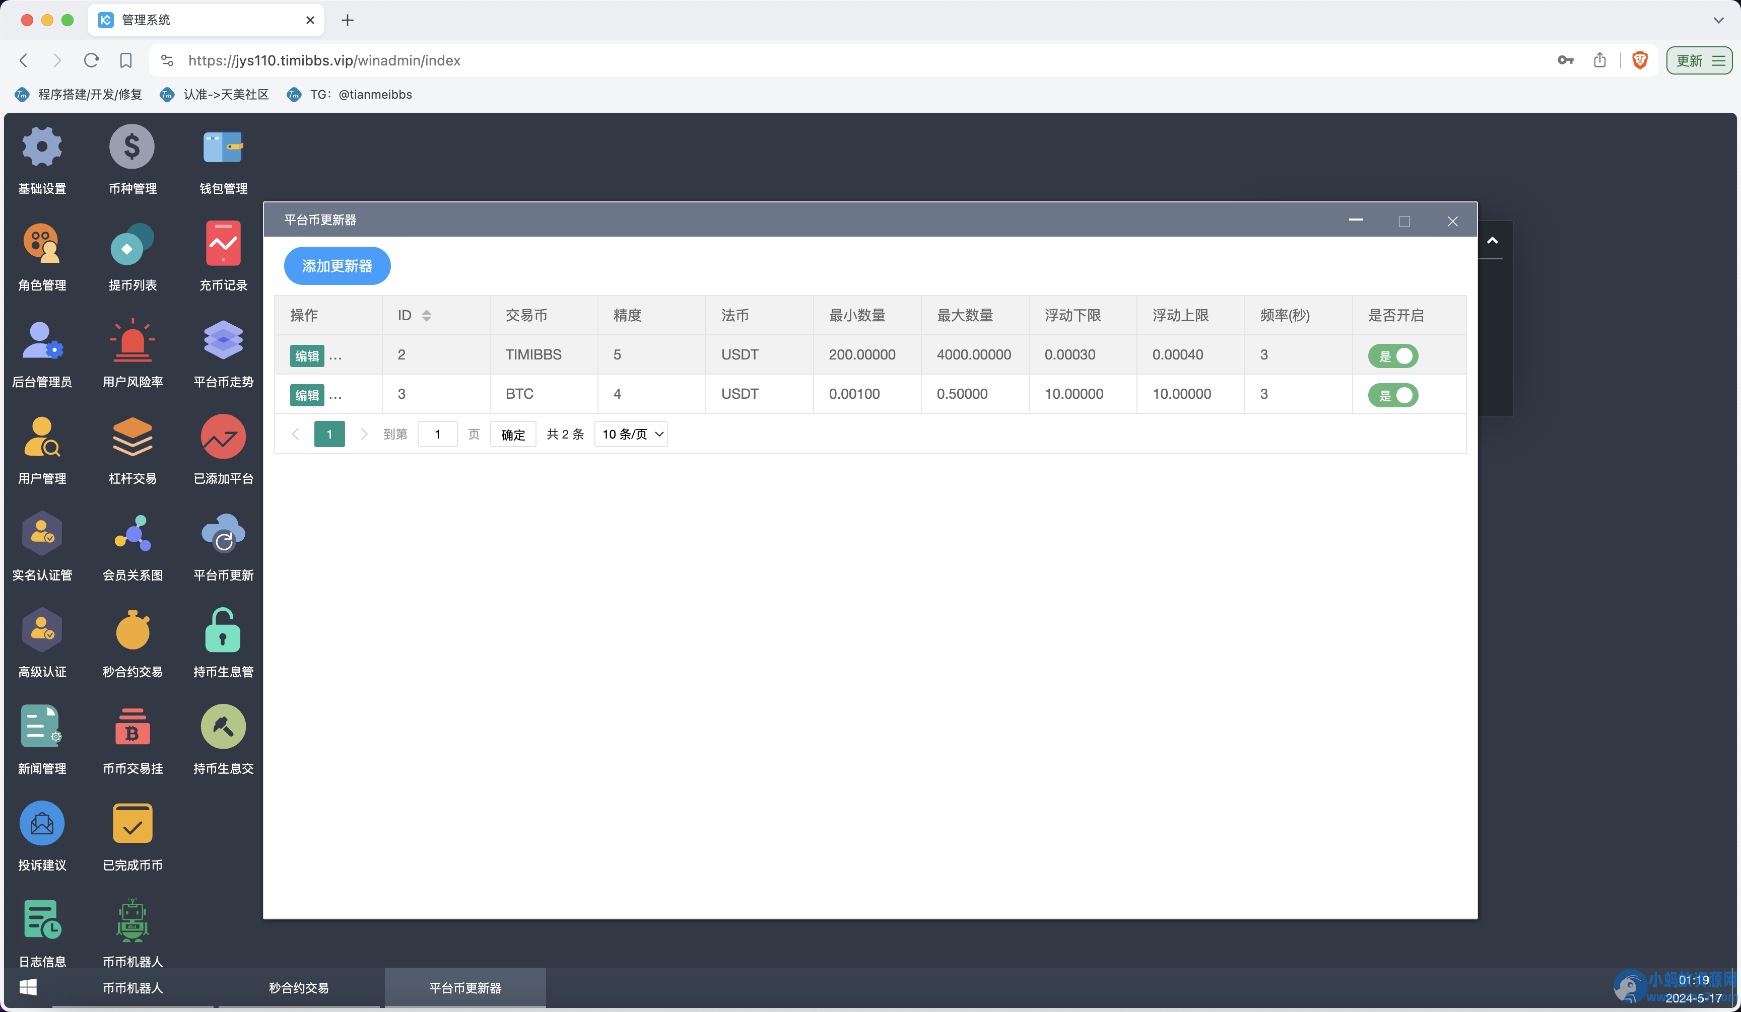Open 充币记录 icon
Viewport: 1741px width, 1012px height.
(223, 243)
